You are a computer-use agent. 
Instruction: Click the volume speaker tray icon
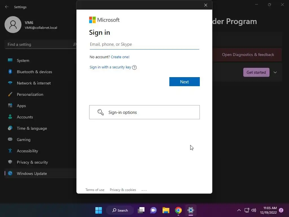tap(254, 210)
